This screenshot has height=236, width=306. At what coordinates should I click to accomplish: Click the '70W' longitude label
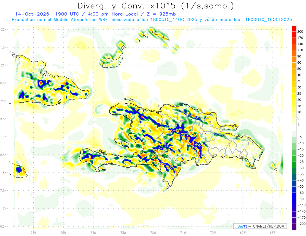213,232
